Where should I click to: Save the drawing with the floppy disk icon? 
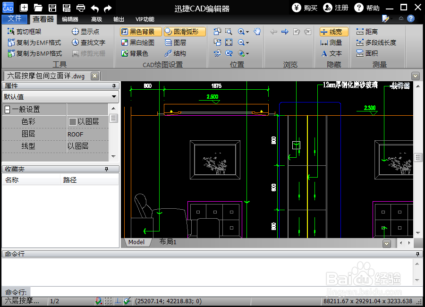[x=52, y=8]
